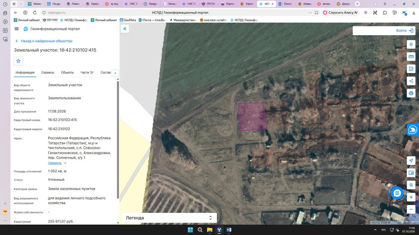The height and width of the screenshot is (235, 419).
Task: Expand the browser tab list dropdown
Action: (x=21, y=4)
